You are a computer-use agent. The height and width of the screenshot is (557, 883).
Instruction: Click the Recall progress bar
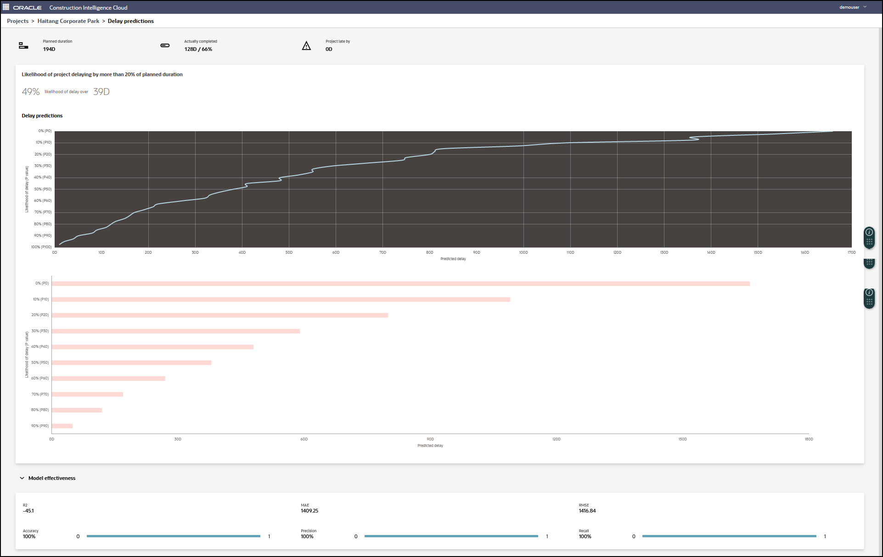coord(729,536)
